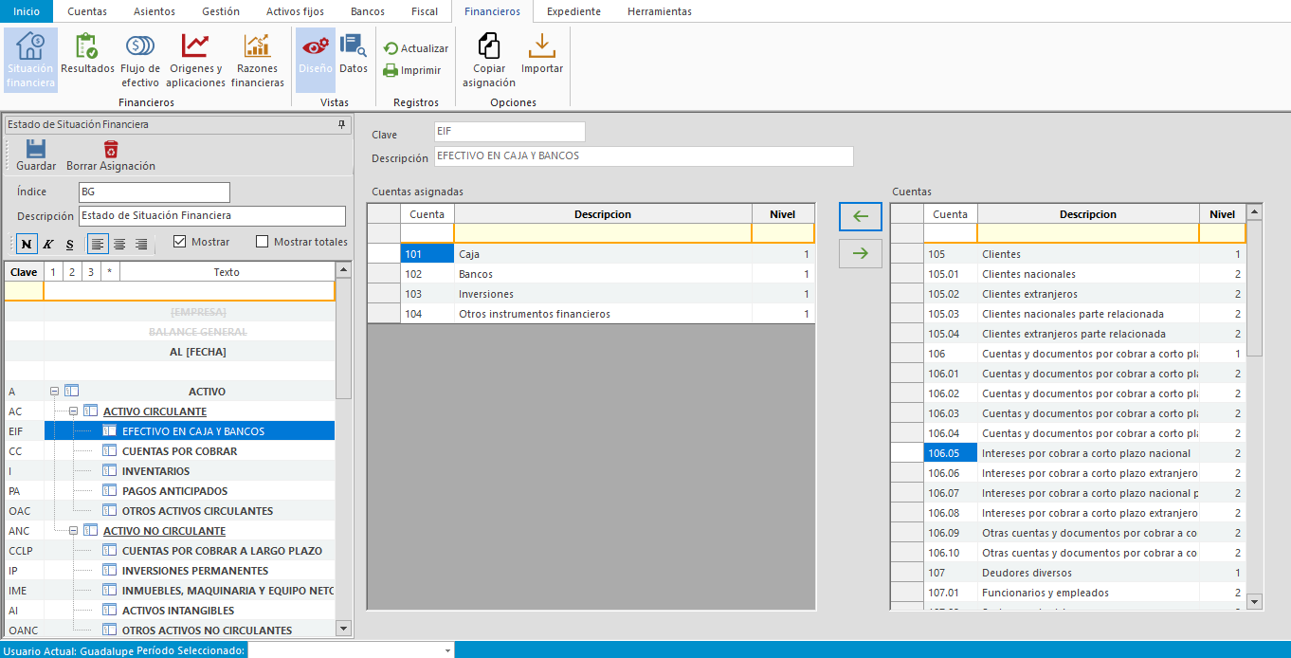Open the Herramientas tab
The image size is (1291, 658).
[x=659, y=11]
